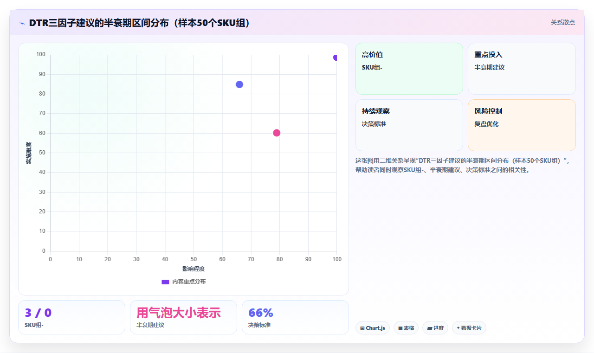Click the chart title DTR三因子建议的半衰期区间分布
The width and height of the screenshot is (594, 353).
tap(140, 23)
